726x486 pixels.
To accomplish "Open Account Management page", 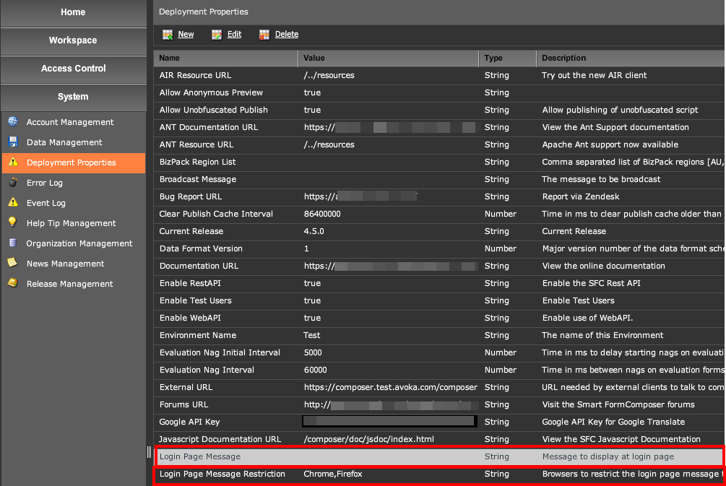I will (x=74, y=122).
